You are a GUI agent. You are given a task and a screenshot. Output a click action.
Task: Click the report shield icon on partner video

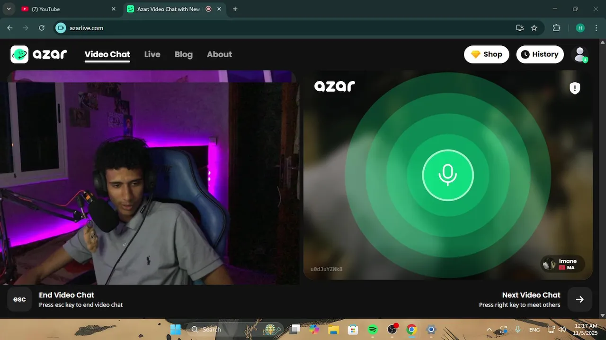pos(575,88)
